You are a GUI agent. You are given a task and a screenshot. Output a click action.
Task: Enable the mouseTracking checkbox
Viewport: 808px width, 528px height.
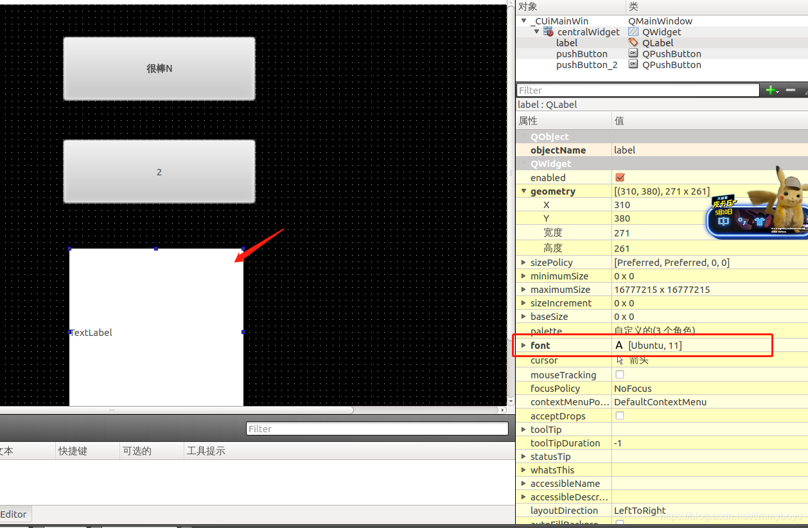coord(620,374)
